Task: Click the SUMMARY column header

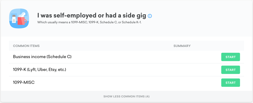Action: (182, 46)
